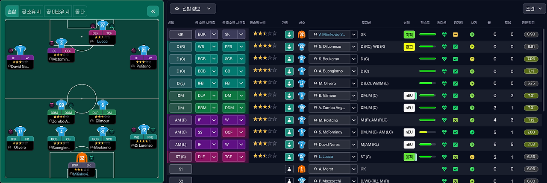The width and height of the screenshot is (547, 183).
Task: Click the GK position button in list
Action: [180, 35]
